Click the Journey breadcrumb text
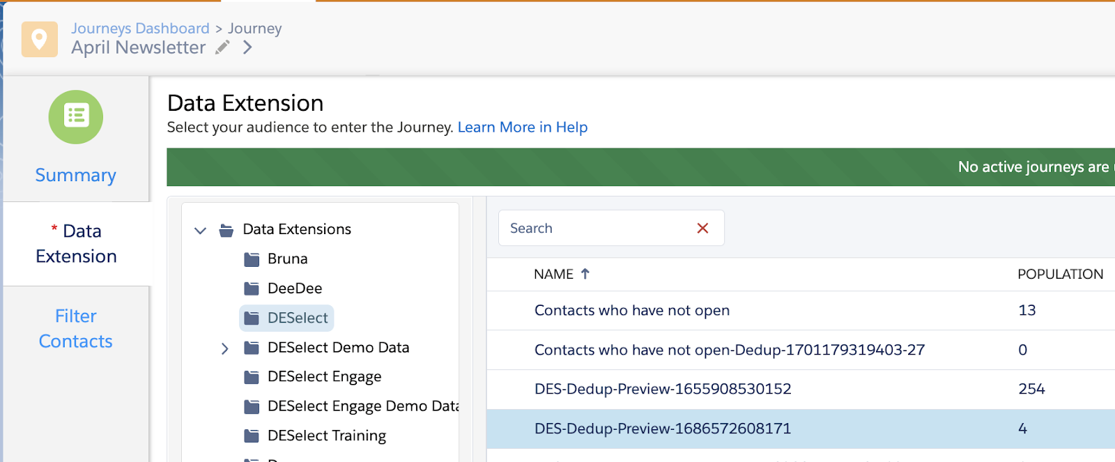 [x=255, y=29]
